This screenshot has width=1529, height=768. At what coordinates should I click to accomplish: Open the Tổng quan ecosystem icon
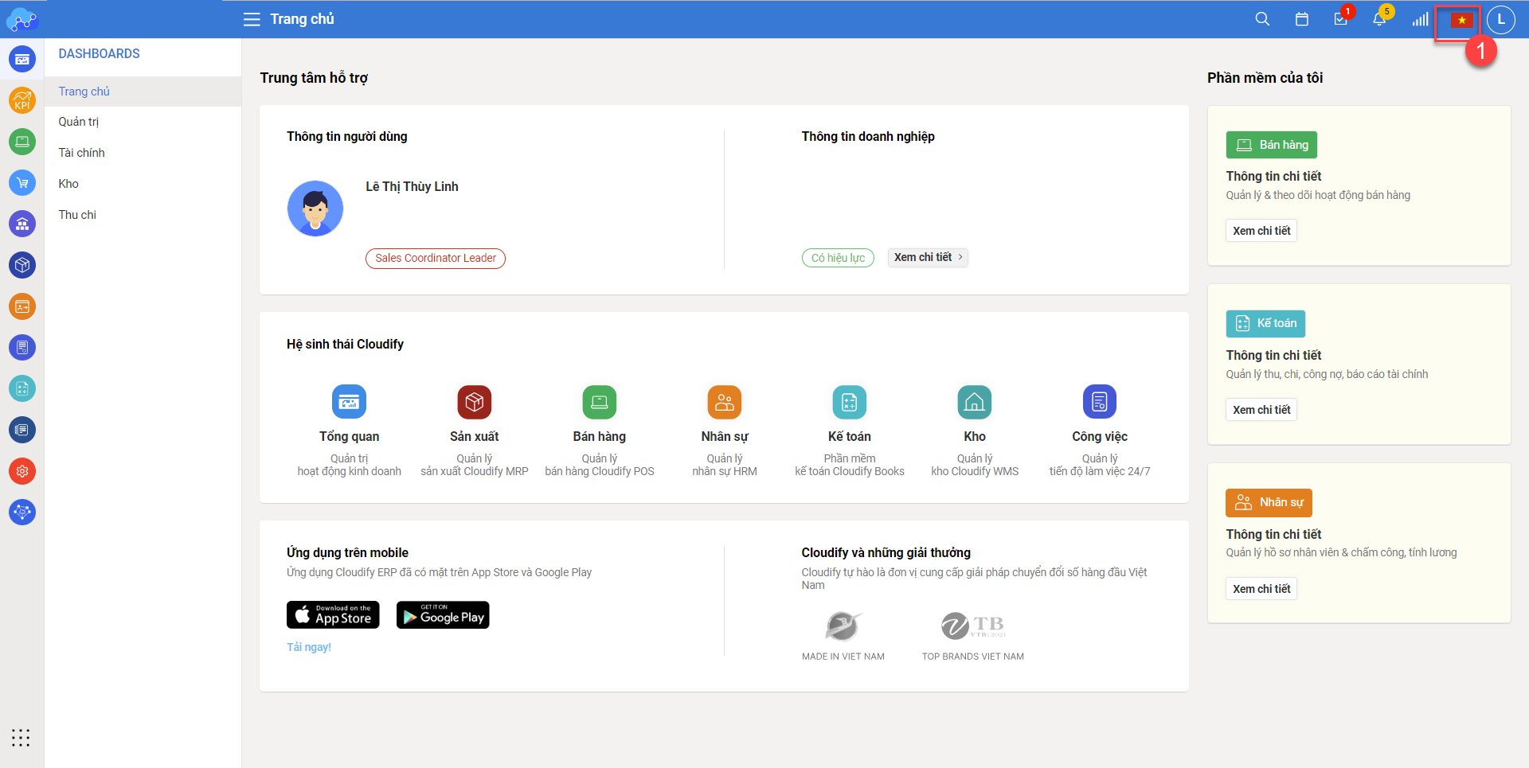[349, 402]
